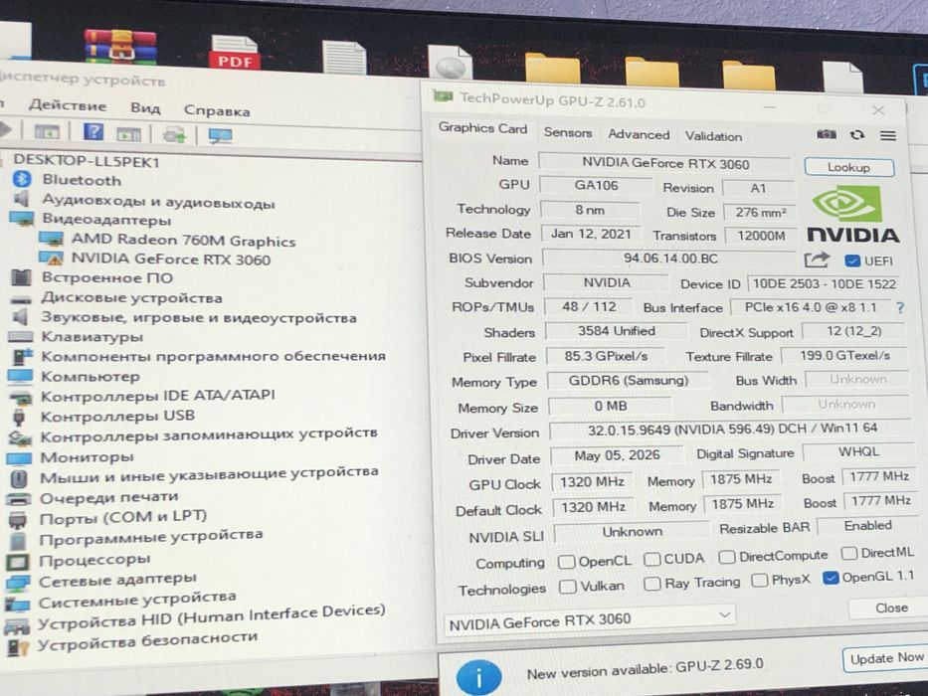Viewport: 928px width, 696px height.
Task: Open the WinRAR archive on the desktop
Action: click(120, 46)
